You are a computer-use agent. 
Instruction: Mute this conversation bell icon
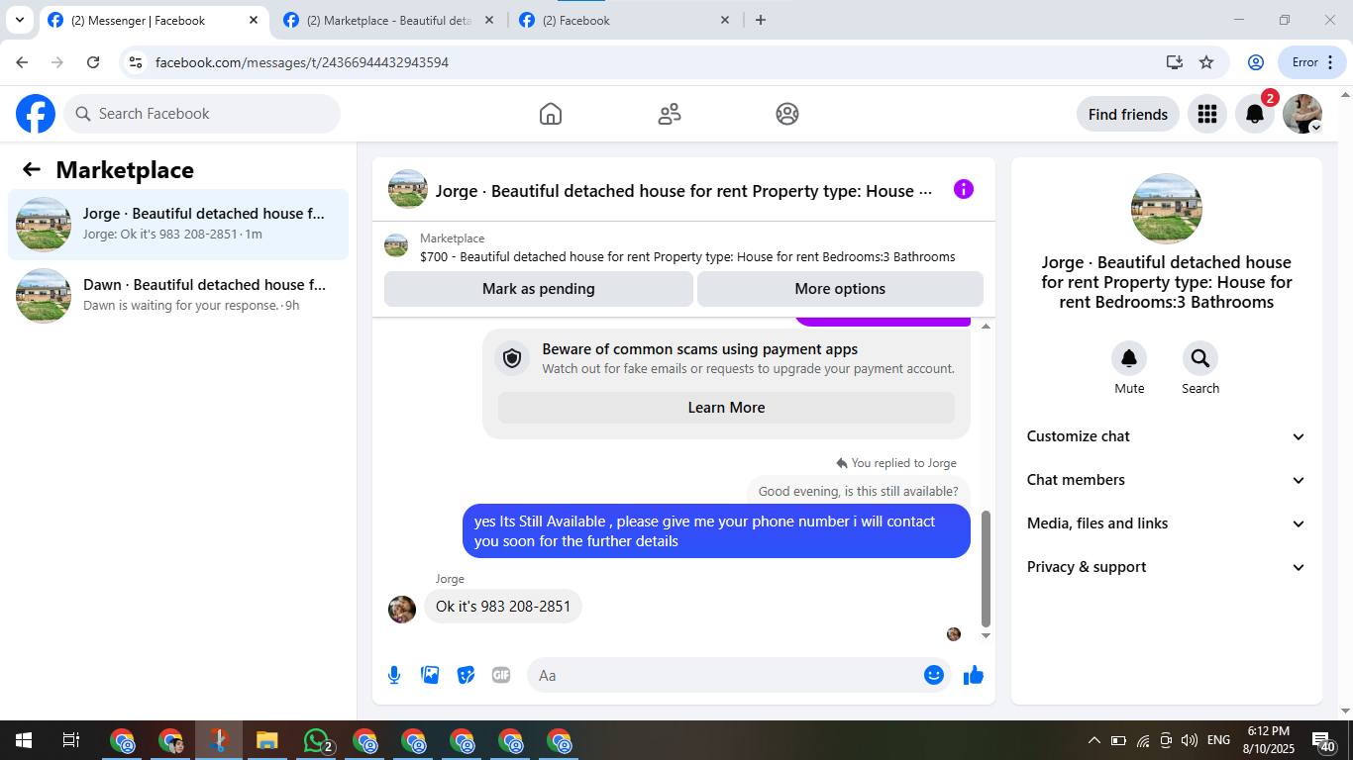(x=1129, y=358)
